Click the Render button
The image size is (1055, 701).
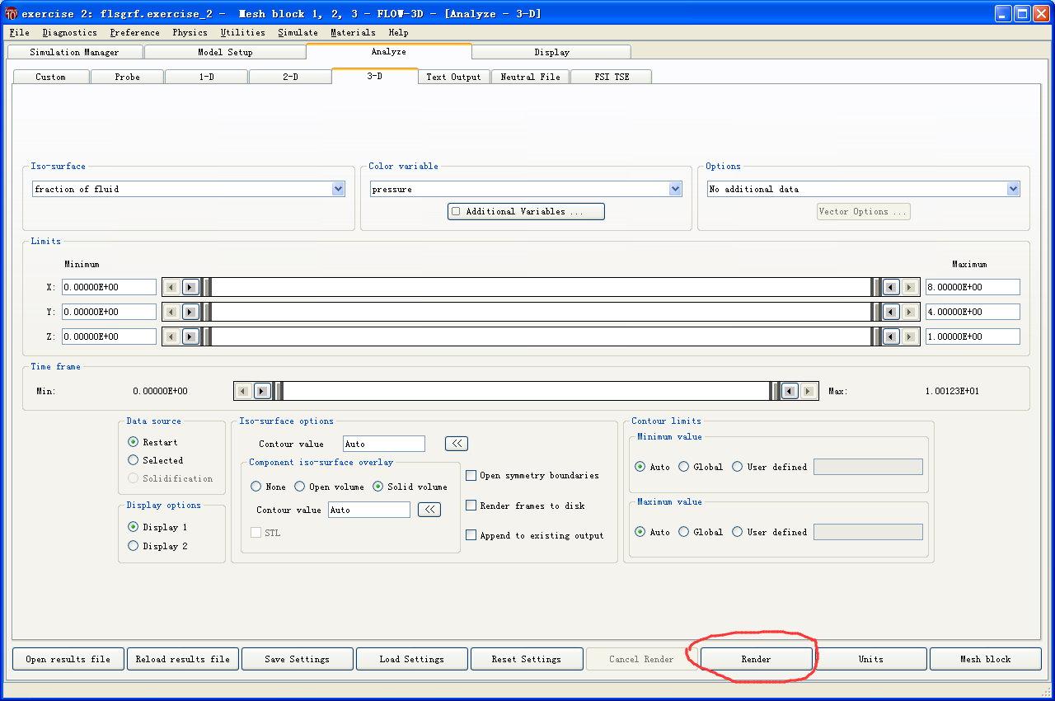pyautogui.click(x=756, y=659)
